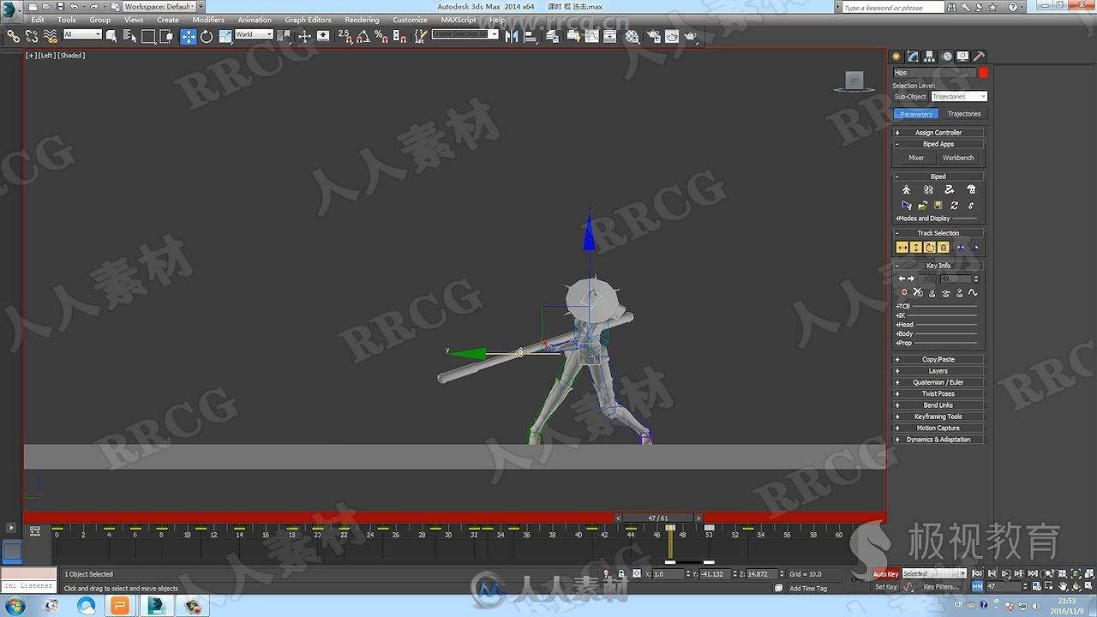
Task: Toggle the Auto Key button
Action: pos(886,573)
